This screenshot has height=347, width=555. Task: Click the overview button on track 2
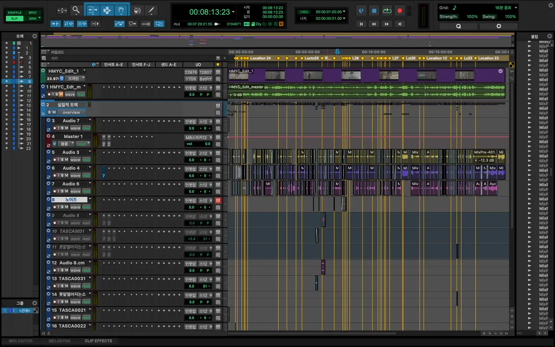tap(71, 112)
